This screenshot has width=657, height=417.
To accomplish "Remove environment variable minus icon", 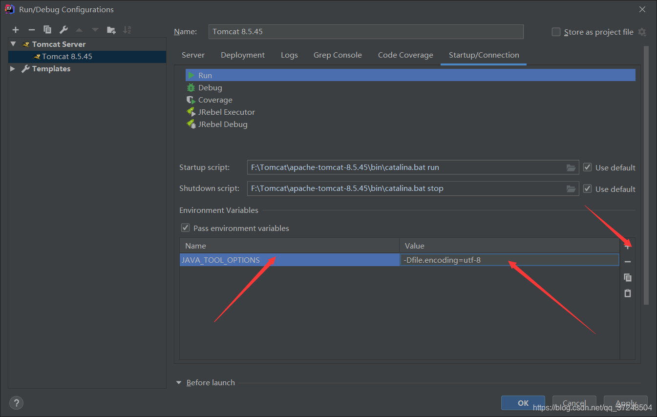I will (628, 262).
